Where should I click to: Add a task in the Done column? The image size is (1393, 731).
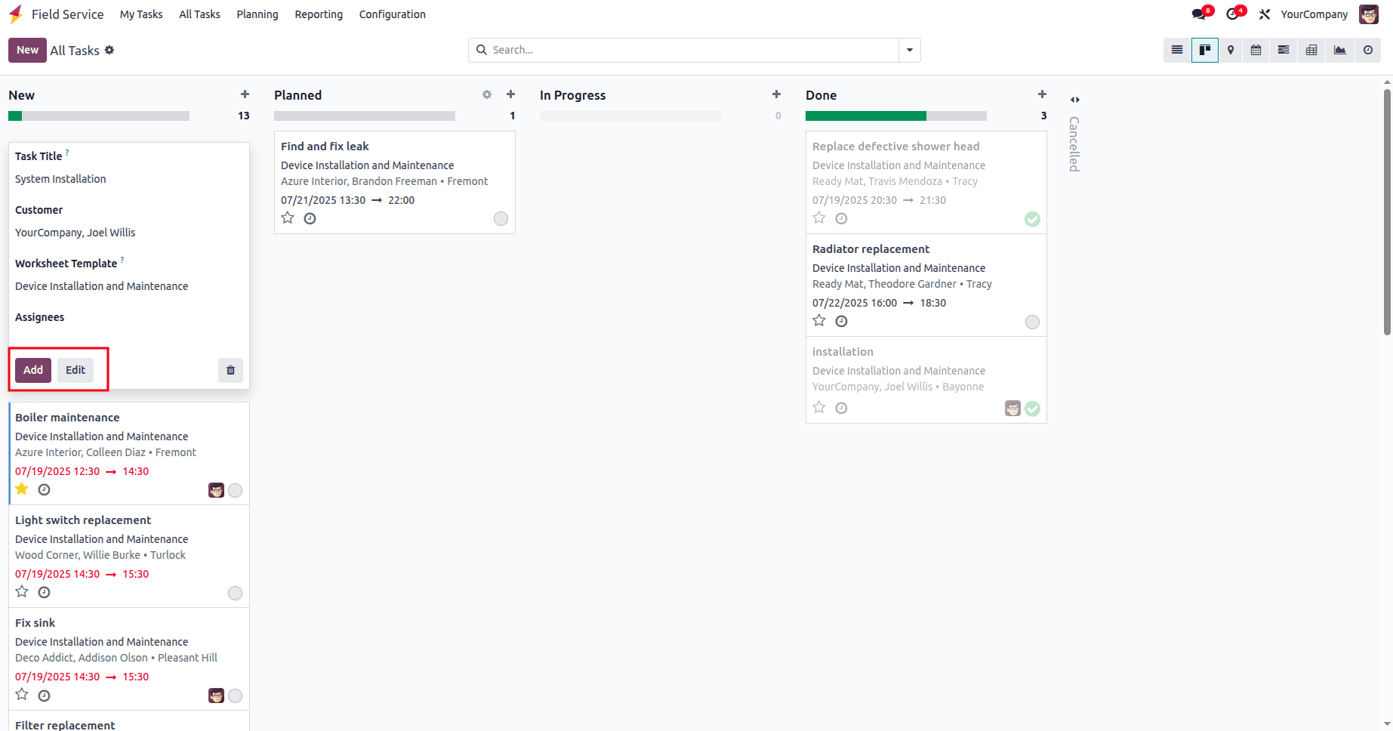pyautogui.click(x=1042, y=94)
